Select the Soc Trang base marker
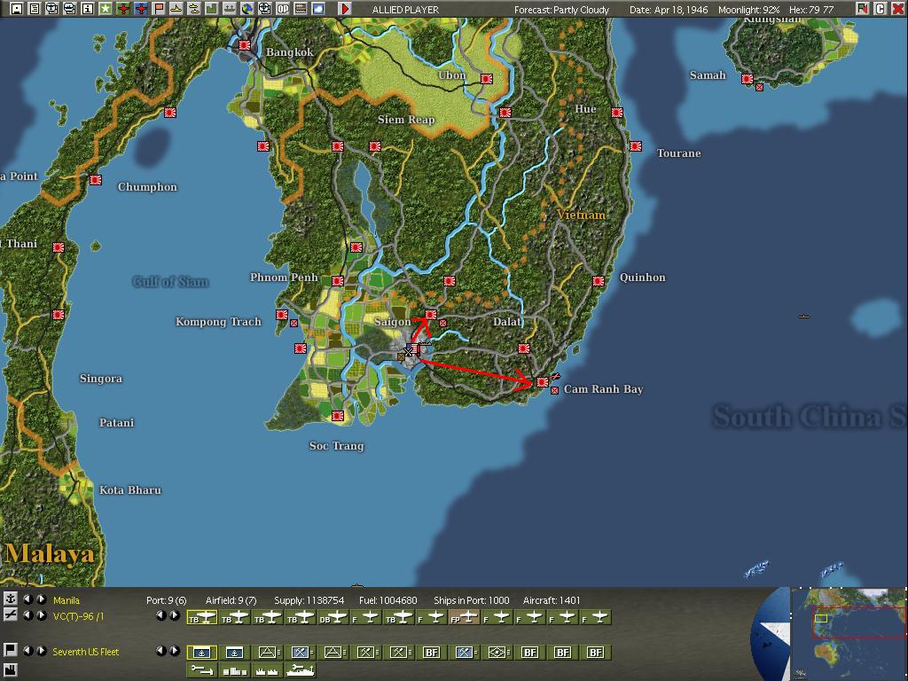Image resolution: width=908 pixels, height=681 pixels. [338, 416]
